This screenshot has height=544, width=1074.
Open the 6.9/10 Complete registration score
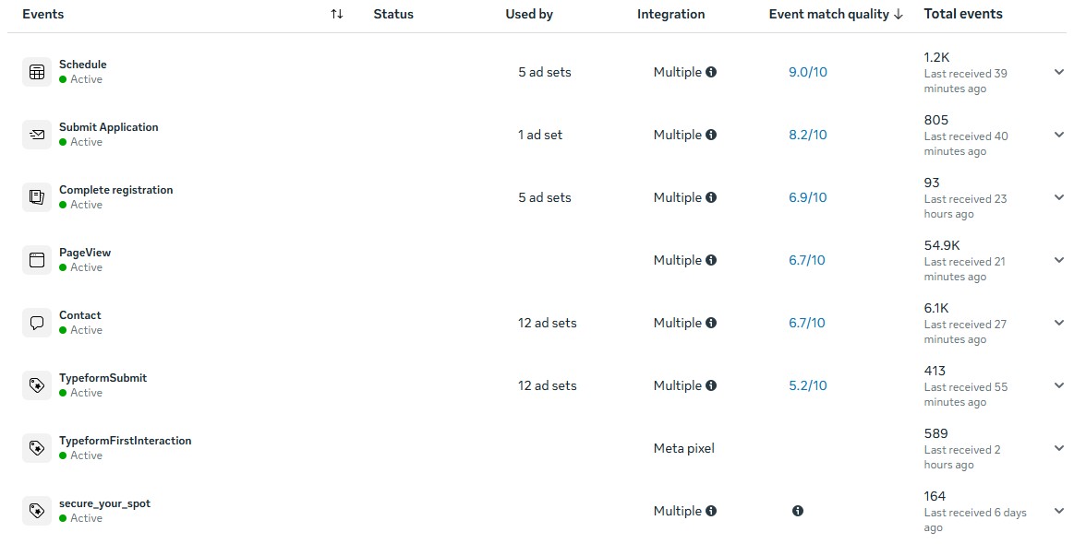(x=807, y=197)
